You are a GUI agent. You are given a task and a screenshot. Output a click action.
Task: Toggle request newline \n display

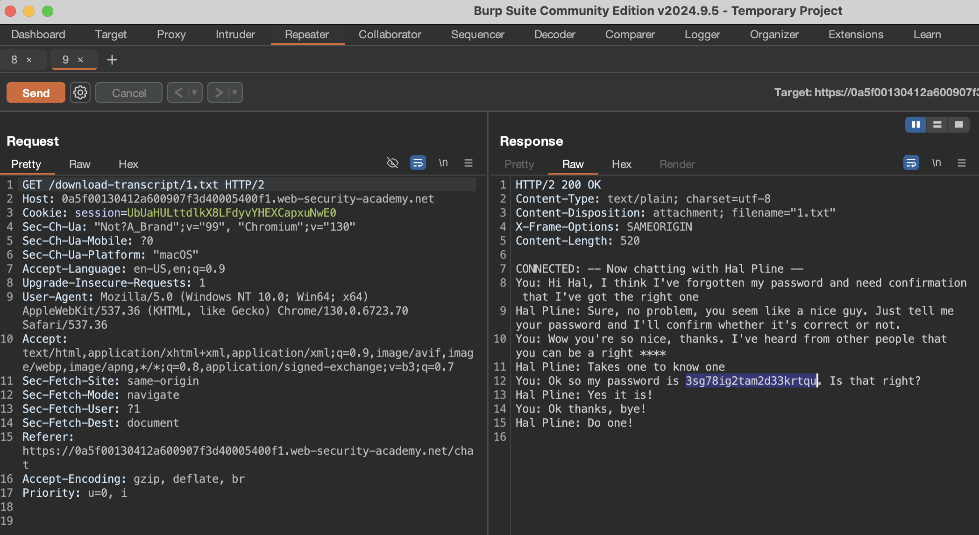pyautogui.click(x=443, y=162)
